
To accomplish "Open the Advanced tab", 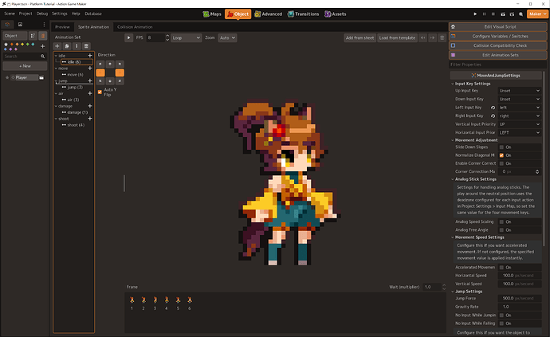I will pyautogui.click(x=269, y=14).
